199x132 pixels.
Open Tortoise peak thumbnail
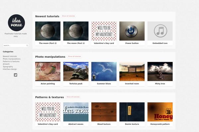[x=76, y=71]
